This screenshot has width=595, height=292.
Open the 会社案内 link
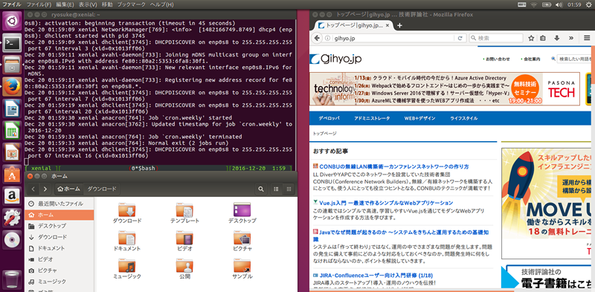532,59
